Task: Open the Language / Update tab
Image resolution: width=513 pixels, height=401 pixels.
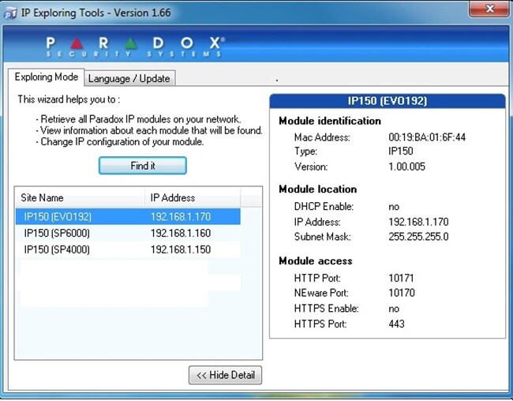Action: 129,78
